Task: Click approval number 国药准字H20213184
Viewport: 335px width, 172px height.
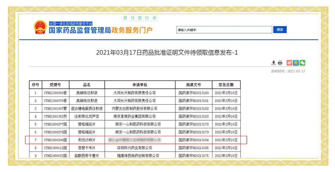Action: pyautogui.click(x=194, y=140)
